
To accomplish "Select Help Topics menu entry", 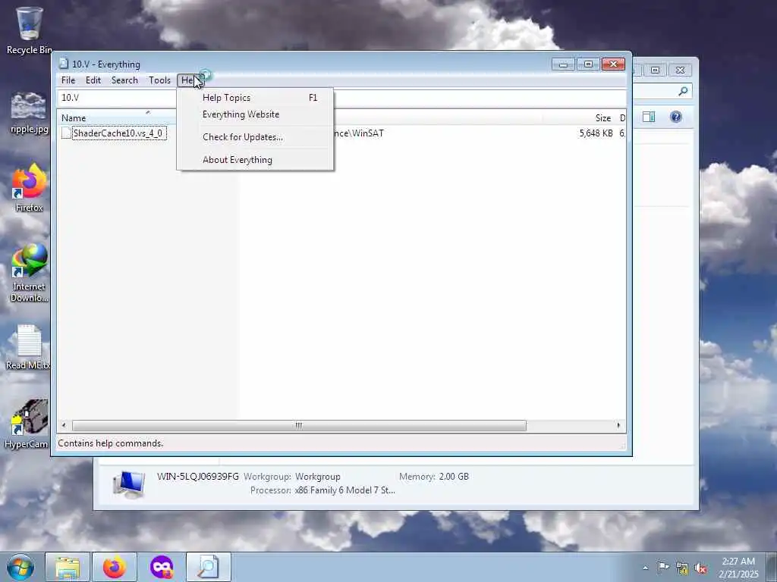I will pos(255,98).
